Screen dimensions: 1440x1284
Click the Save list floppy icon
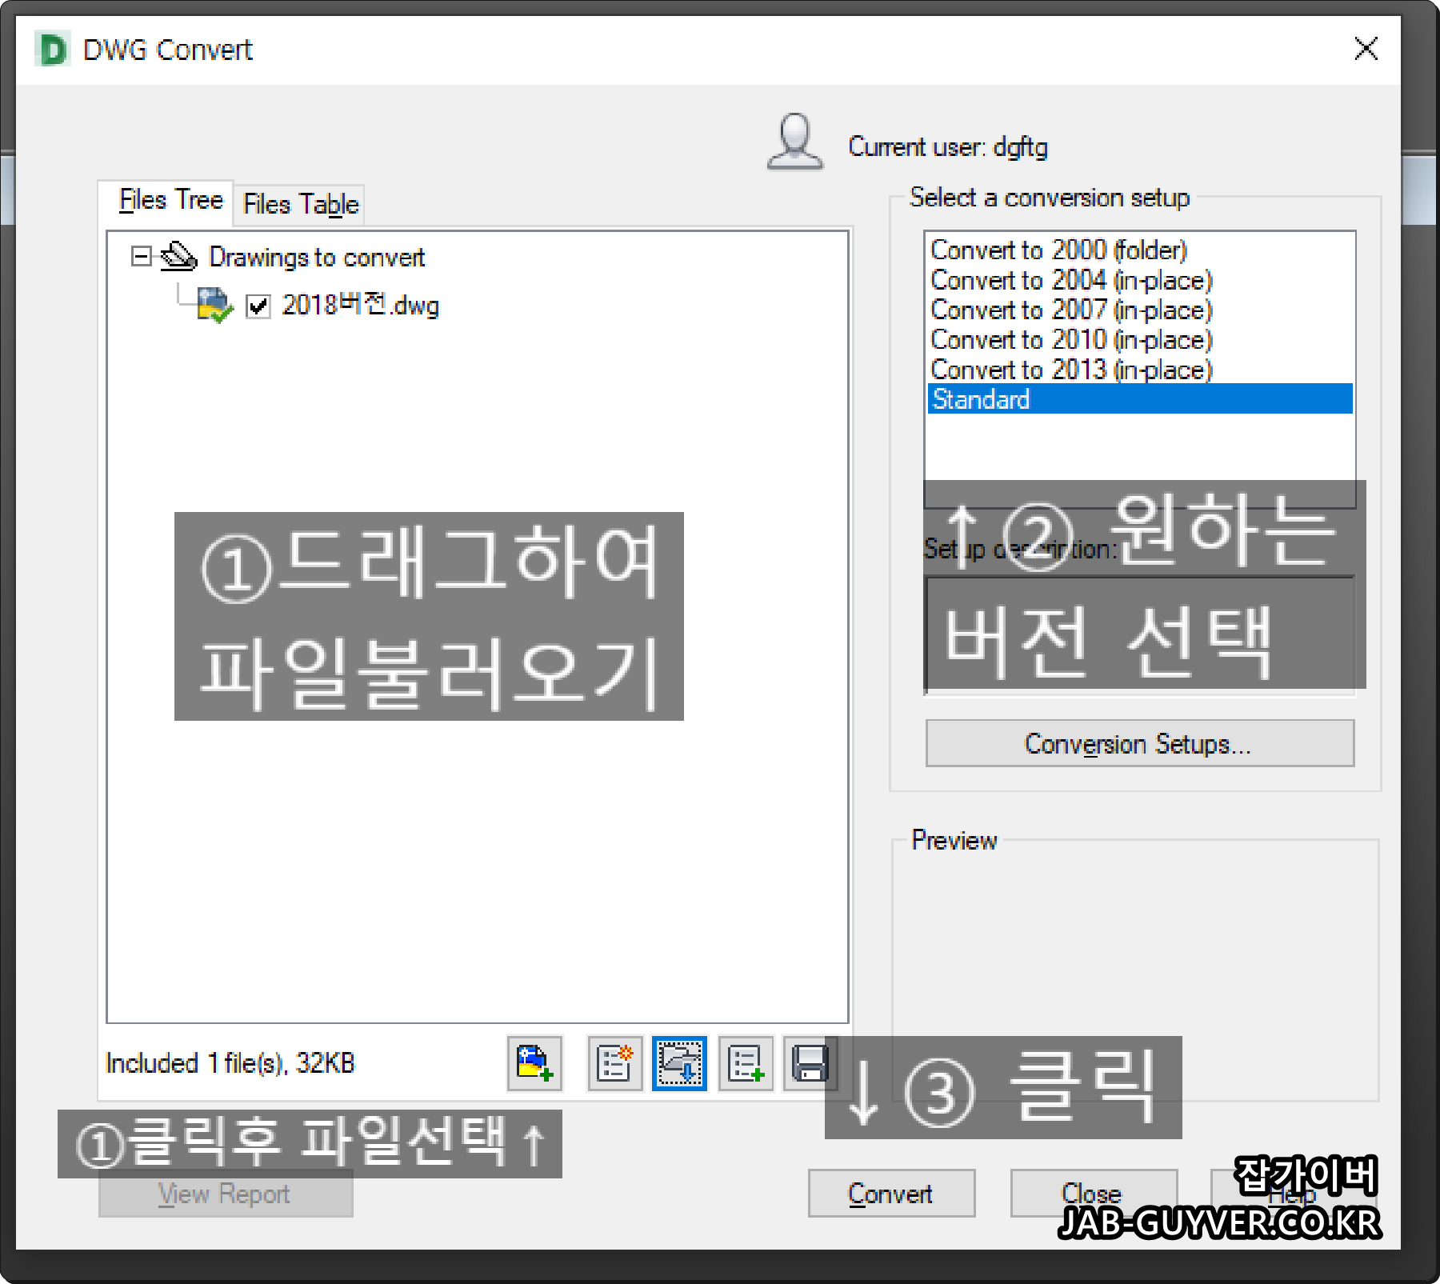(x=810, y=1063)
